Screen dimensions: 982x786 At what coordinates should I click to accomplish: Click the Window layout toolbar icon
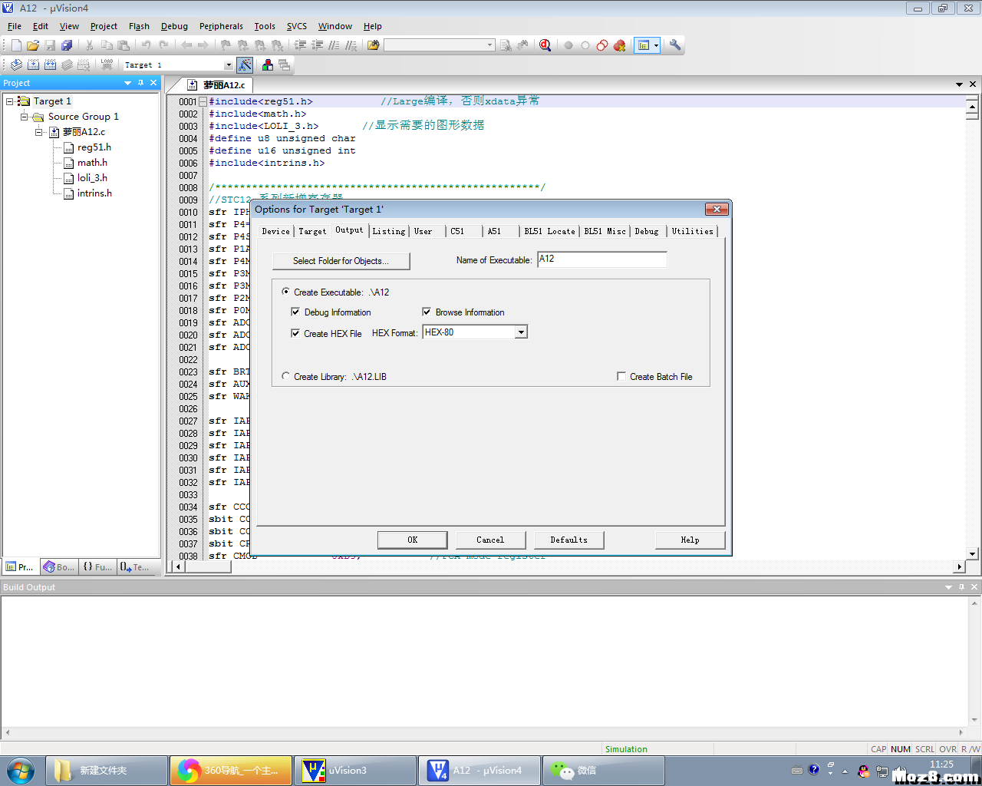(x=644, y=45)
